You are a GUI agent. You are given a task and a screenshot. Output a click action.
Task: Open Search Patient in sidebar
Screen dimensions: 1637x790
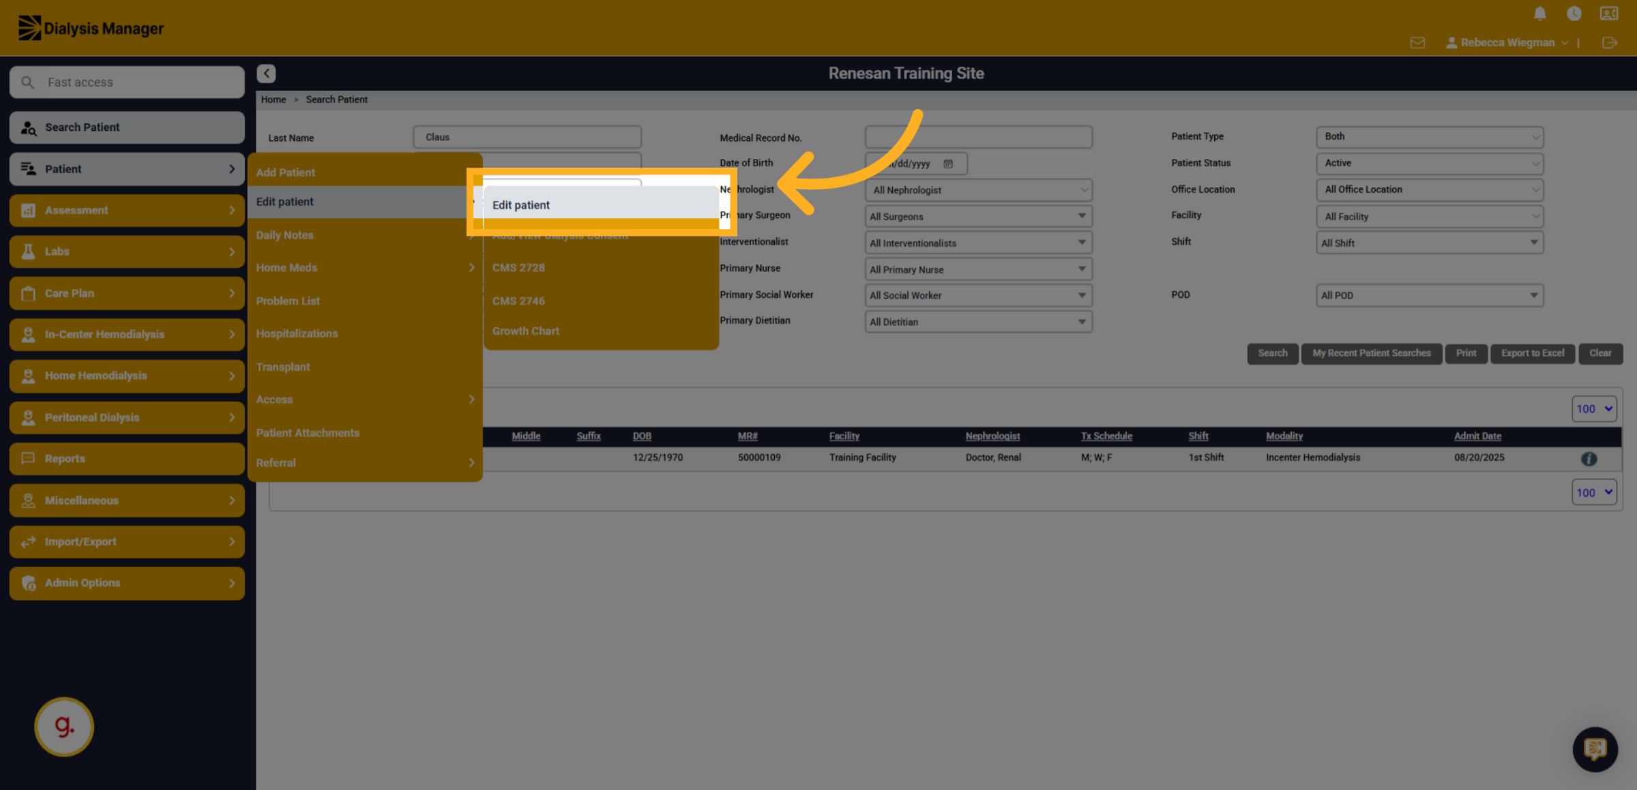[127, 127]
